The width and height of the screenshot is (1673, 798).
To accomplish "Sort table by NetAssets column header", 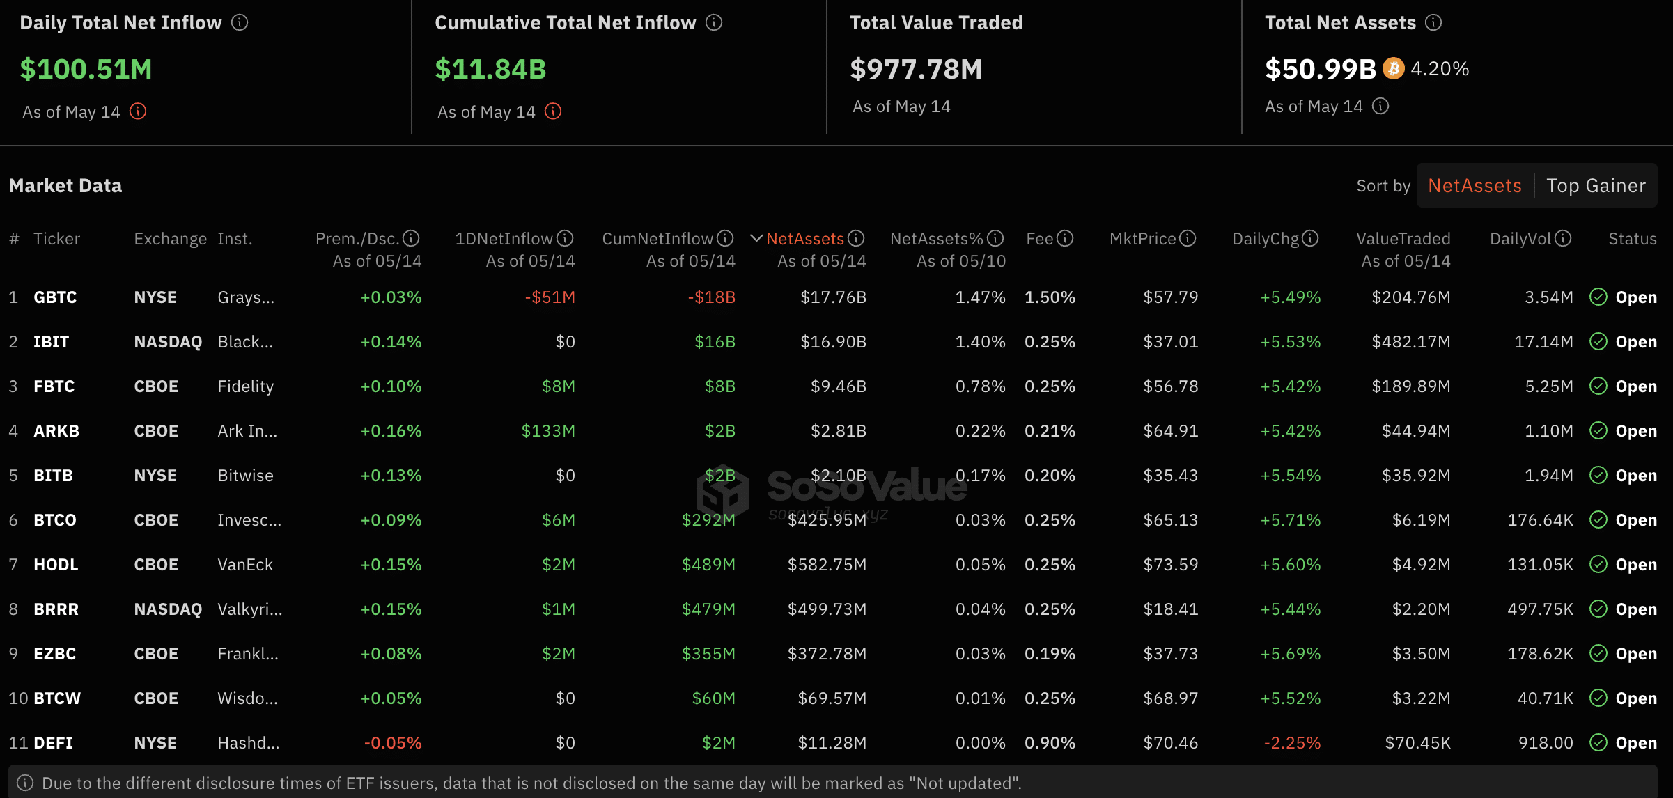I will pos(805,239).
